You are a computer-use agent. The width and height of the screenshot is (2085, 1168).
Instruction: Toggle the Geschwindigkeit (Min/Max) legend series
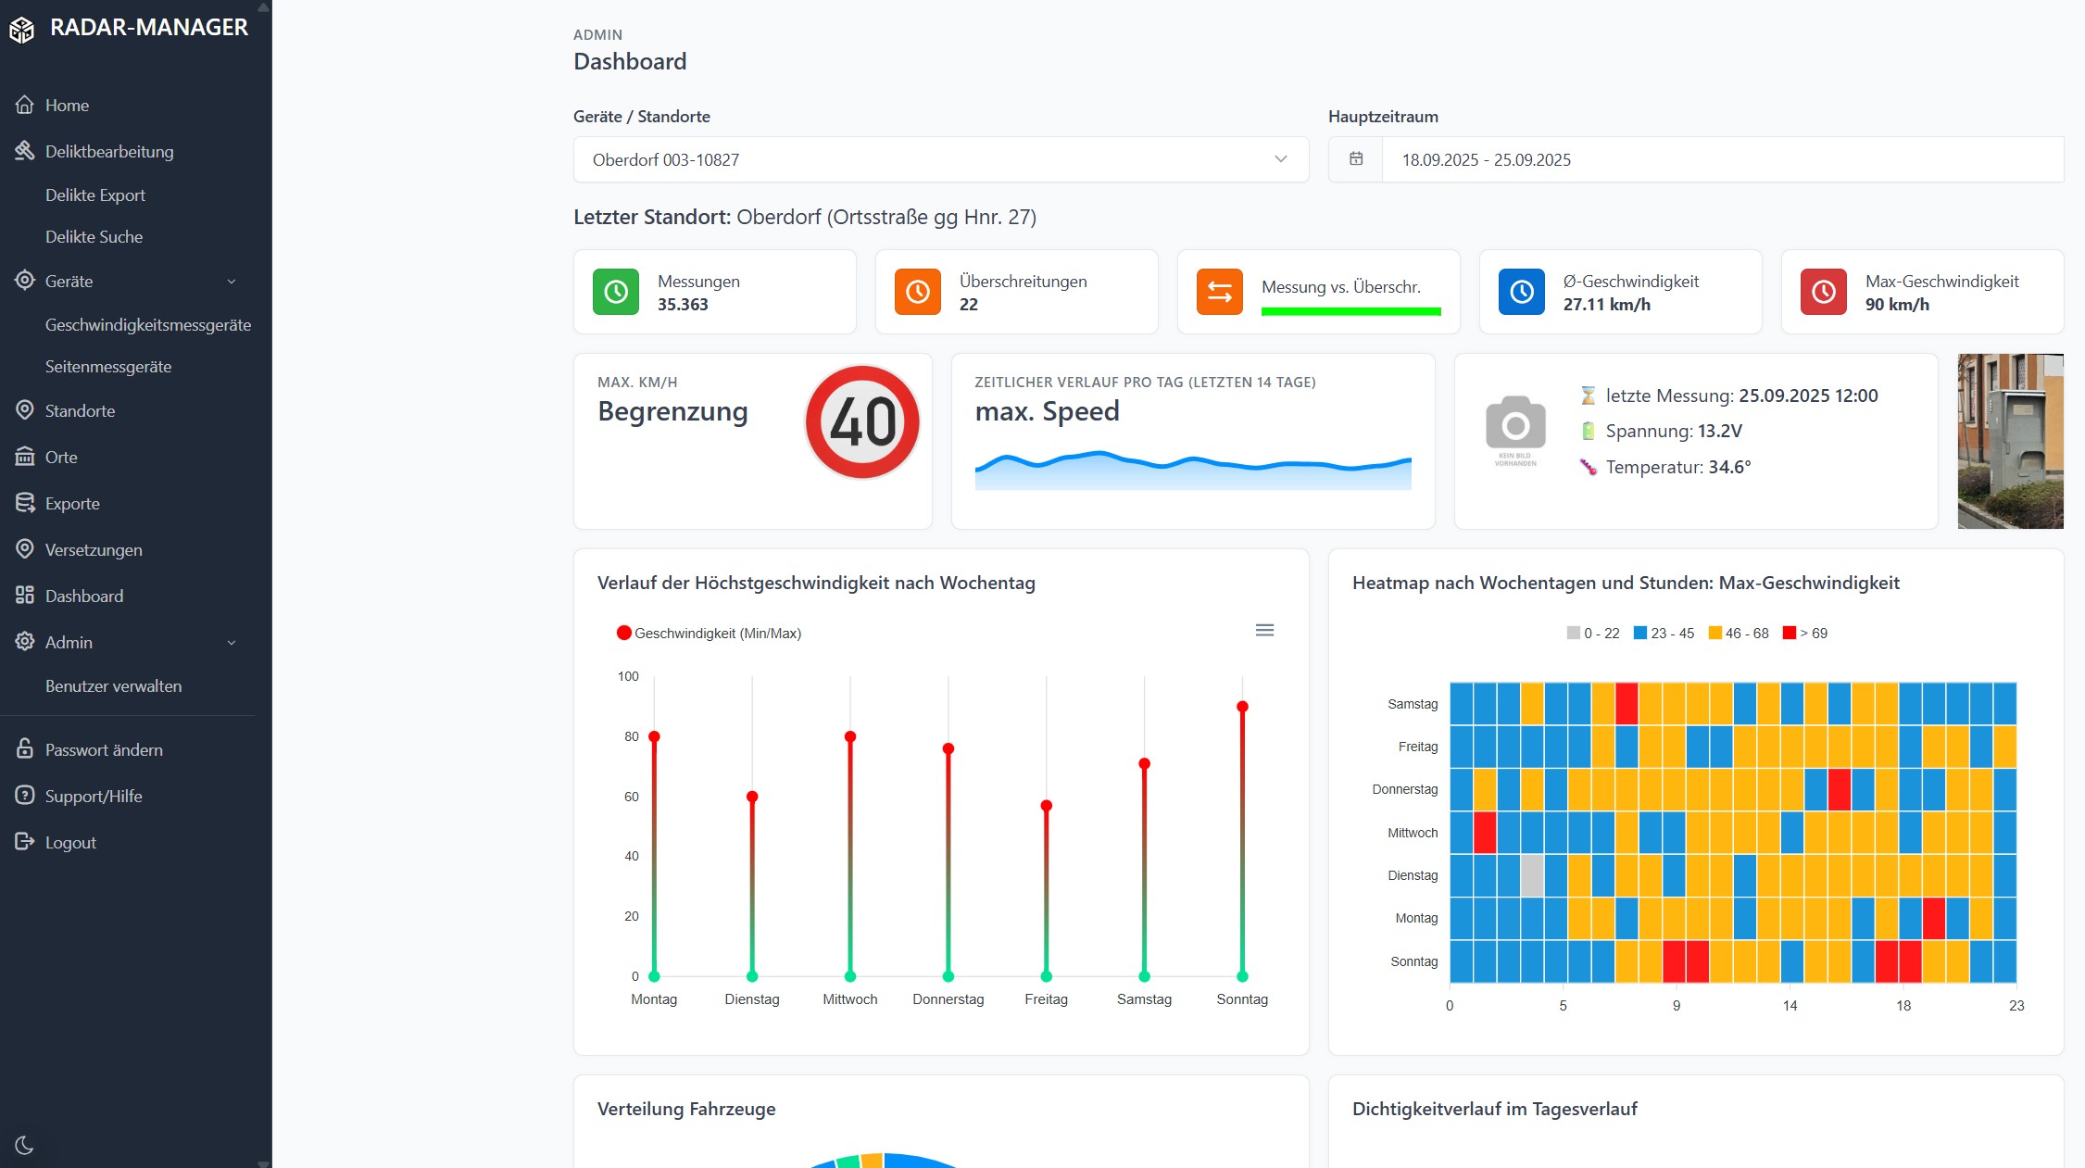[709, 634]
